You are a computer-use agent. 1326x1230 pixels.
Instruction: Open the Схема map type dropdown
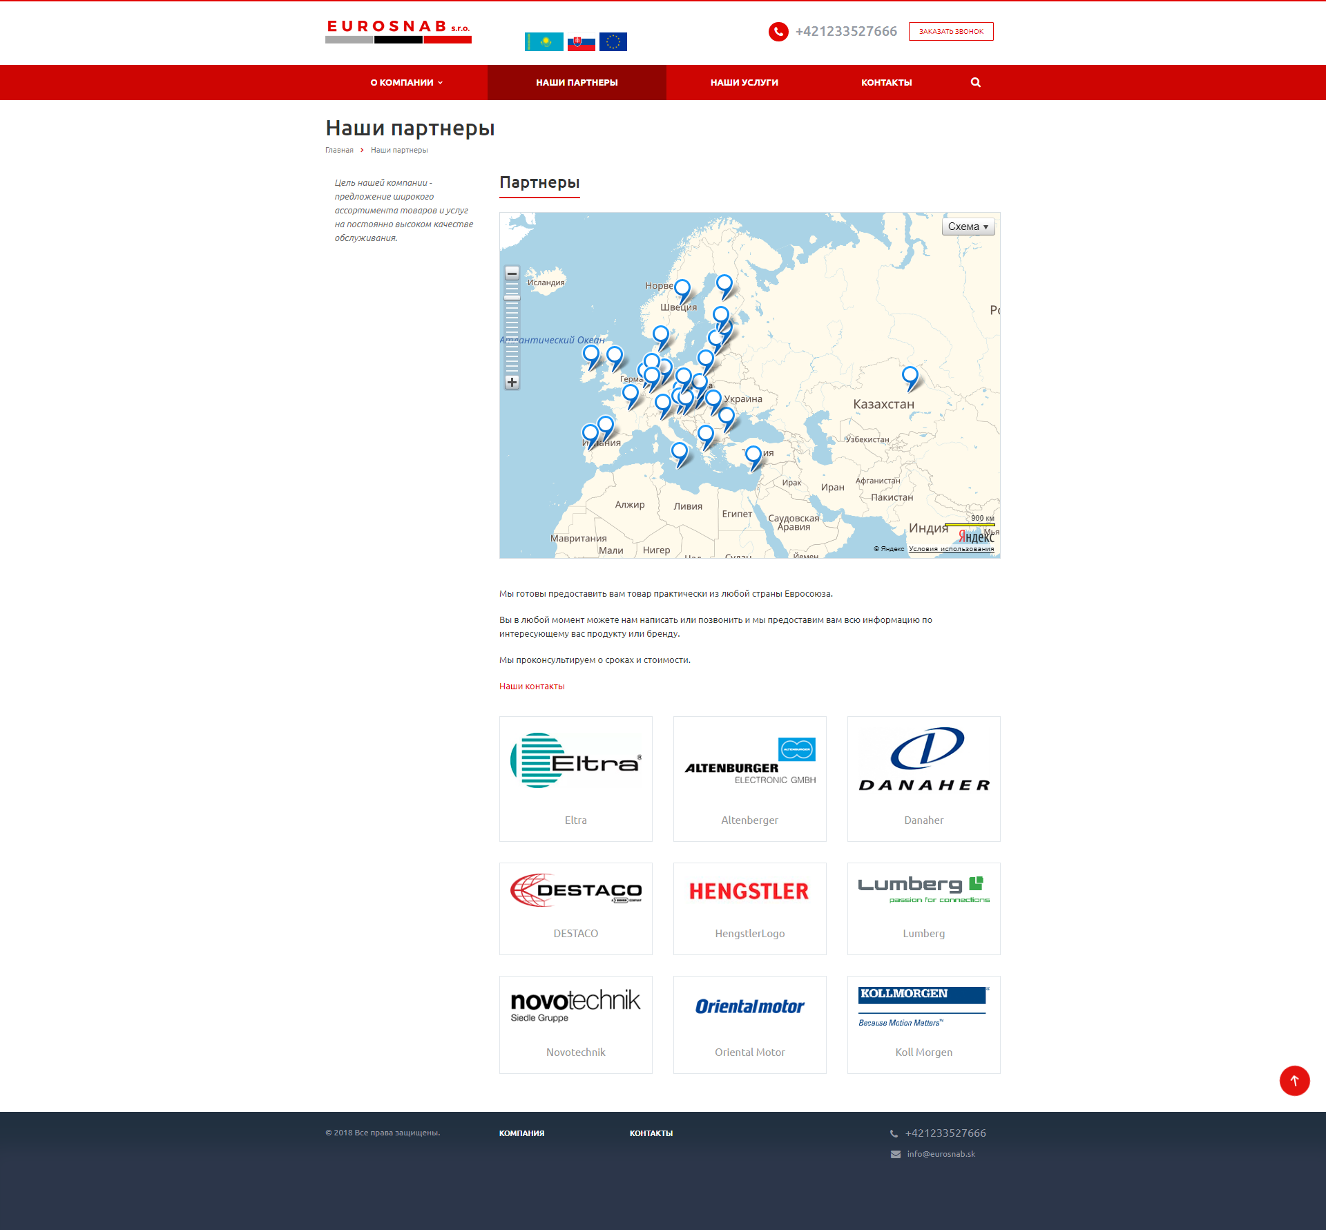(x=968, y=227)
